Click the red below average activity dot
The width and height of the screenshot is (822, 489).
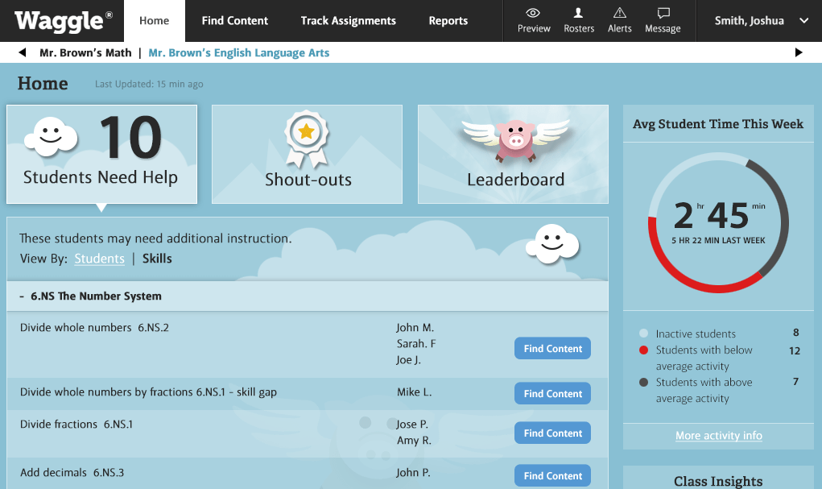click(644, 350)
